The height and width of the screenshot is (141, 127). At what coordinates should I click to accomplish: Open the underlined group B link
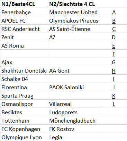coord(114,21)
